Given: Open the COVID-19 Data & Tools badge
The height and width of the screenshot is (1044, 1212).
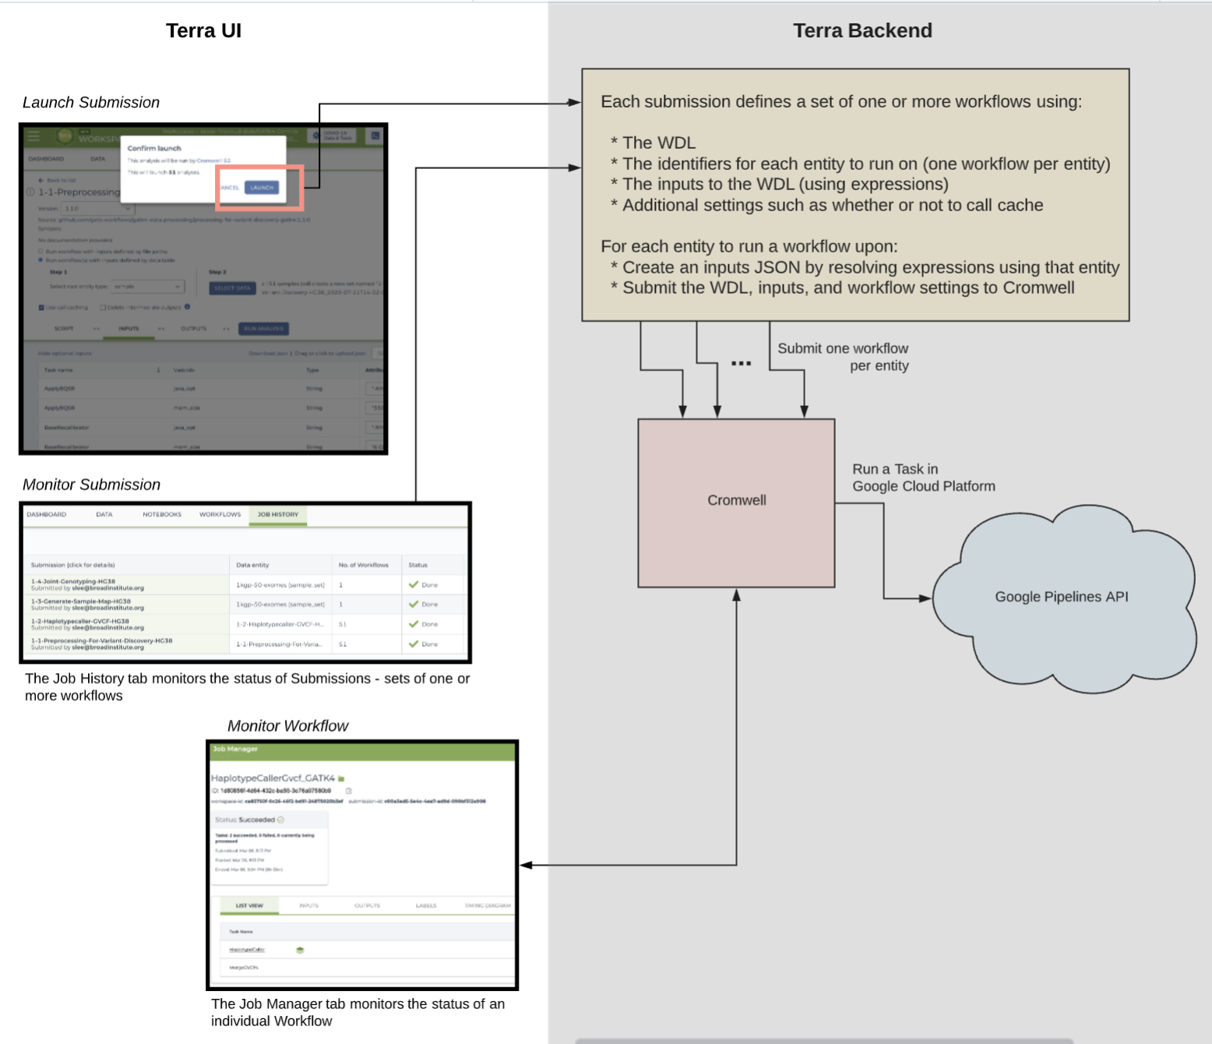Looking at the screenshot, I should (x=332, y=136).
